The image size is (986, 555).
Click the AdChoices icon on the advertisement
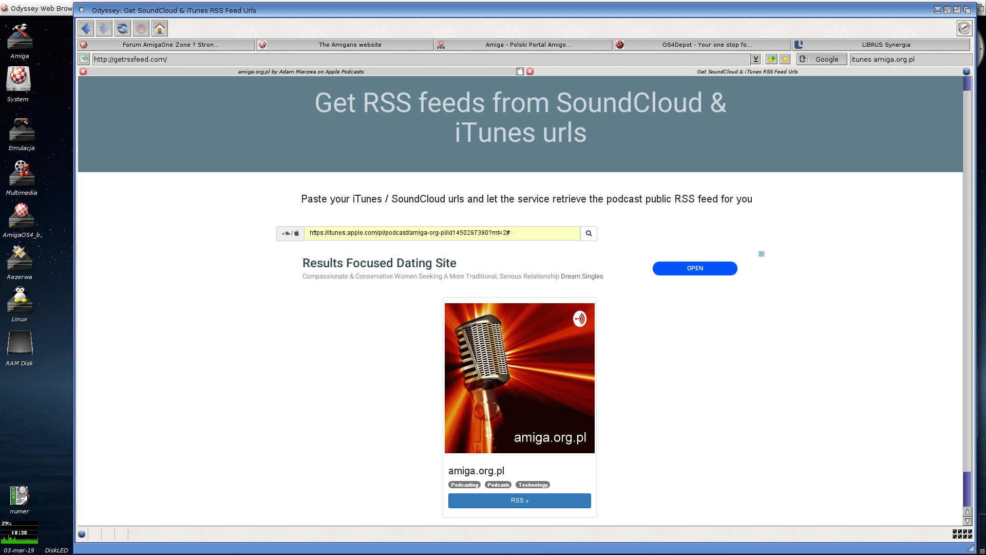(x=762, y=254)
